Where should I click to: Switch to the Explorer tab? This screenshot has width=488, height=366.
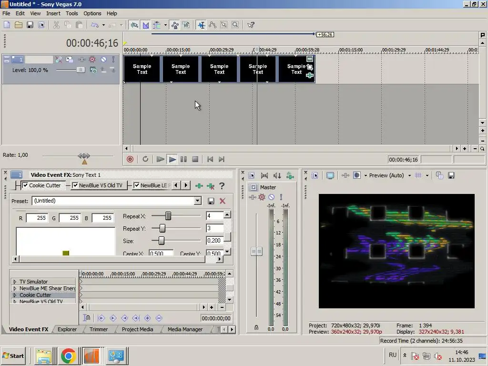[67, 329]
